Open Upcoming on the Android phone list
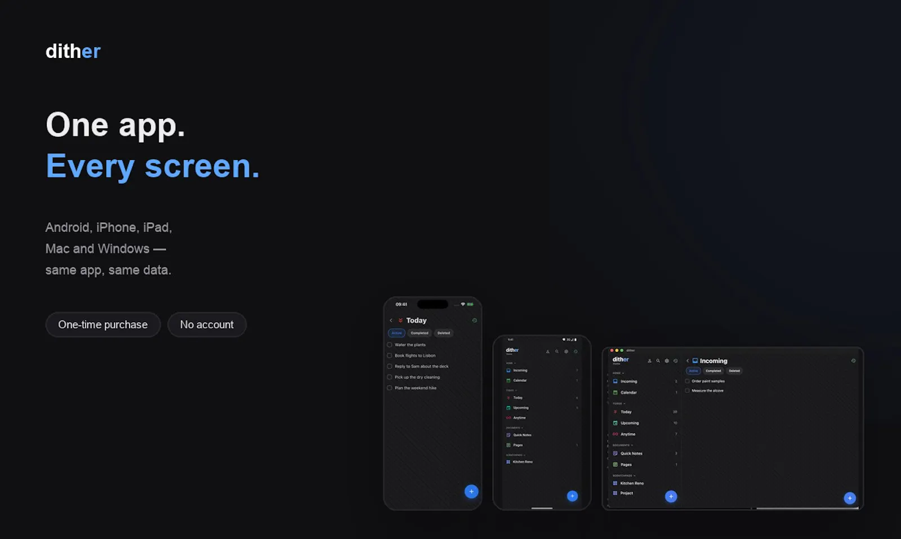This screenshot has width=901, height=539. 542,408
